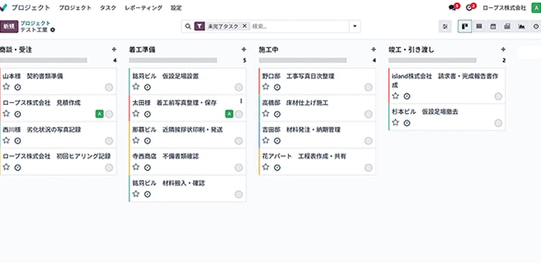Click the 着工準備 column progress bar
Viewport: 541px width, 263px height.
coord(173,60)
